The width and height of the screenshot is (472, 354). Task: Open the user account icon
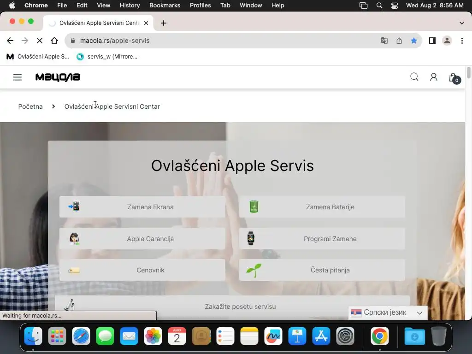tap(433, 77)
